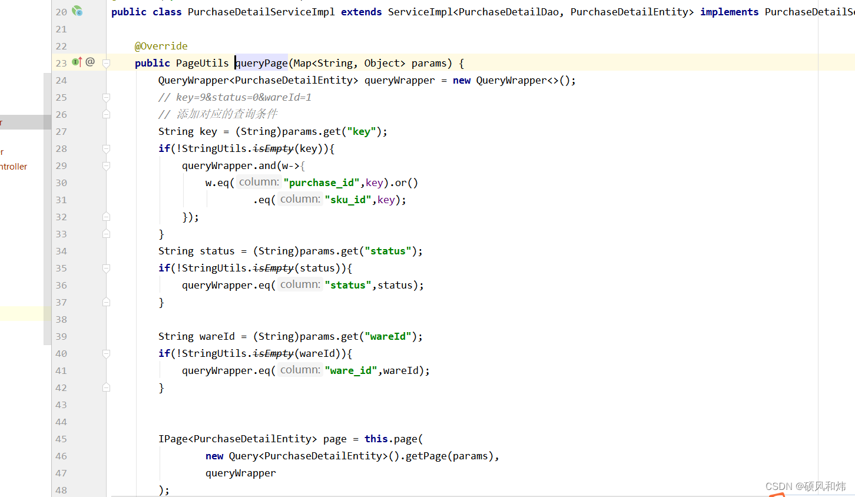Click the PurchaseDetailServiceImpl class name
Viewport: 855px width, 497px height.
coord(261,12)
